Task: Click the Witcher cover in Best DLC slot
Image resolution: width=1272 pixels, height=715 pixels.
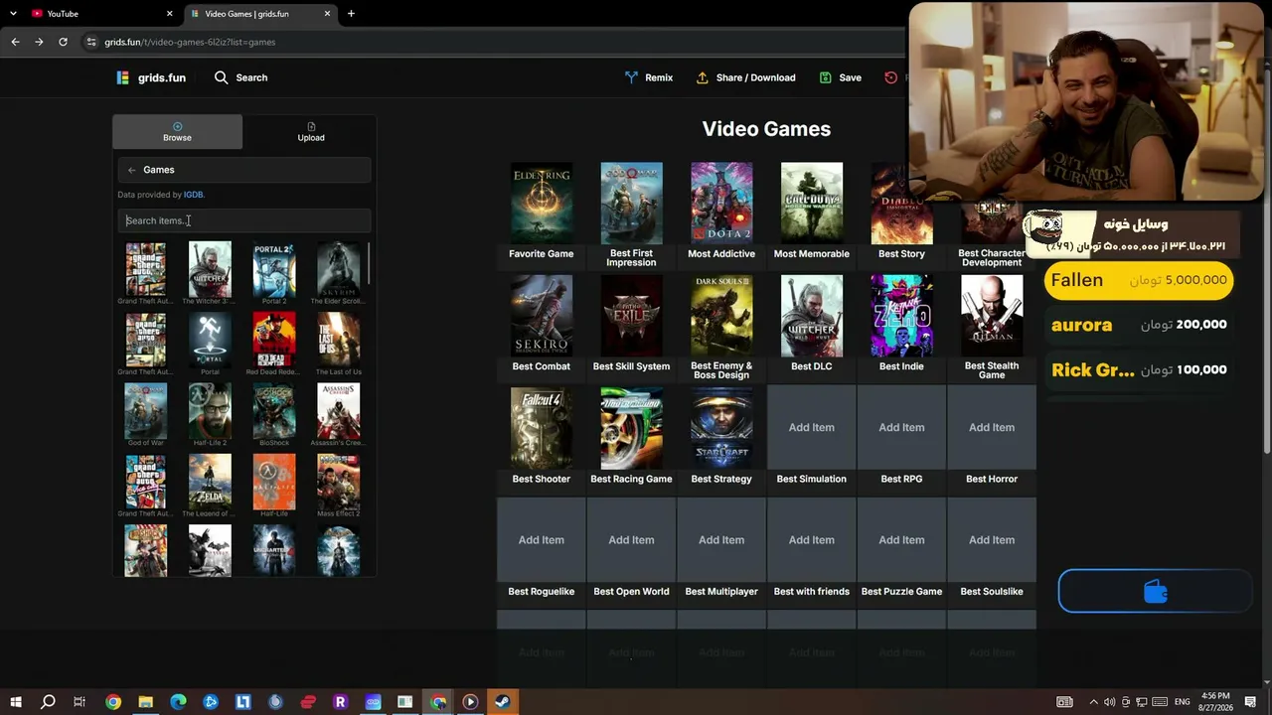Action: click(x=812, y=316)
